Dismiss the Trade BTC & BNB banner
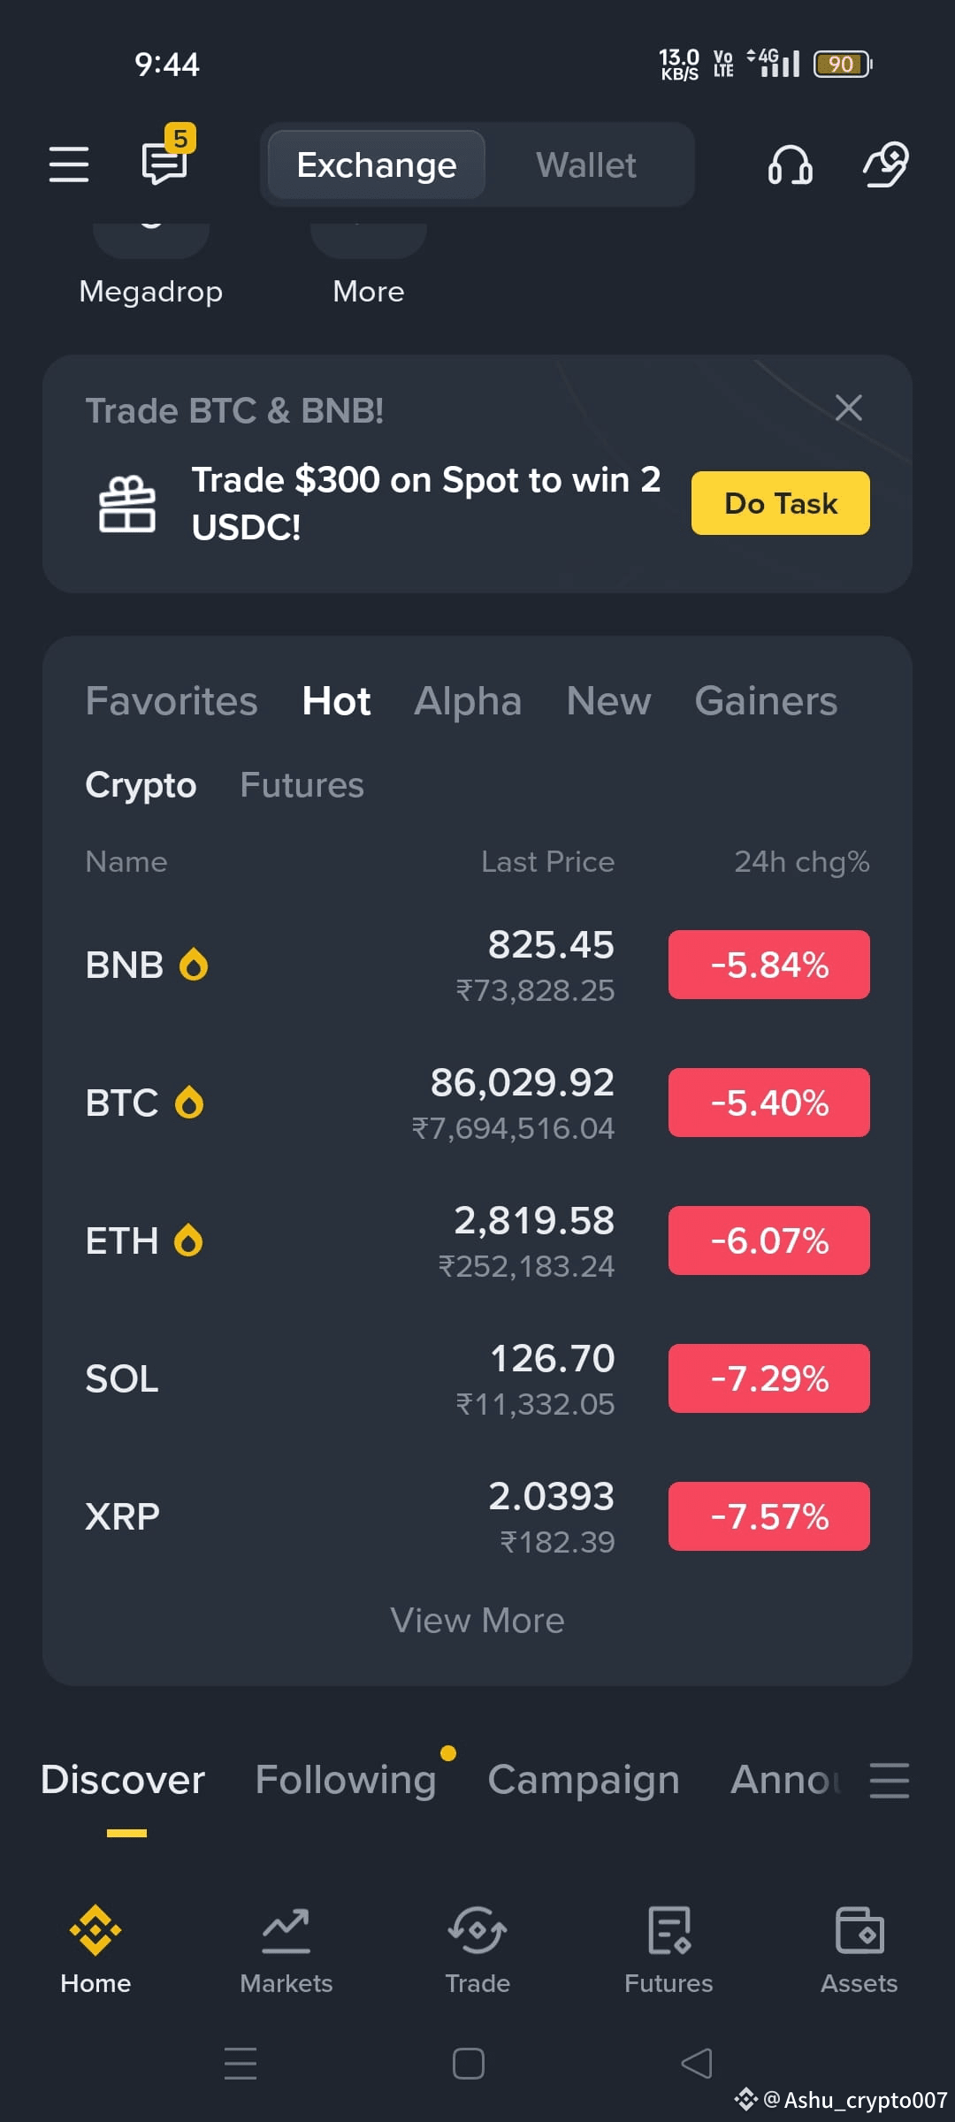The image size is (955, 2122). [x=849, y=408]
